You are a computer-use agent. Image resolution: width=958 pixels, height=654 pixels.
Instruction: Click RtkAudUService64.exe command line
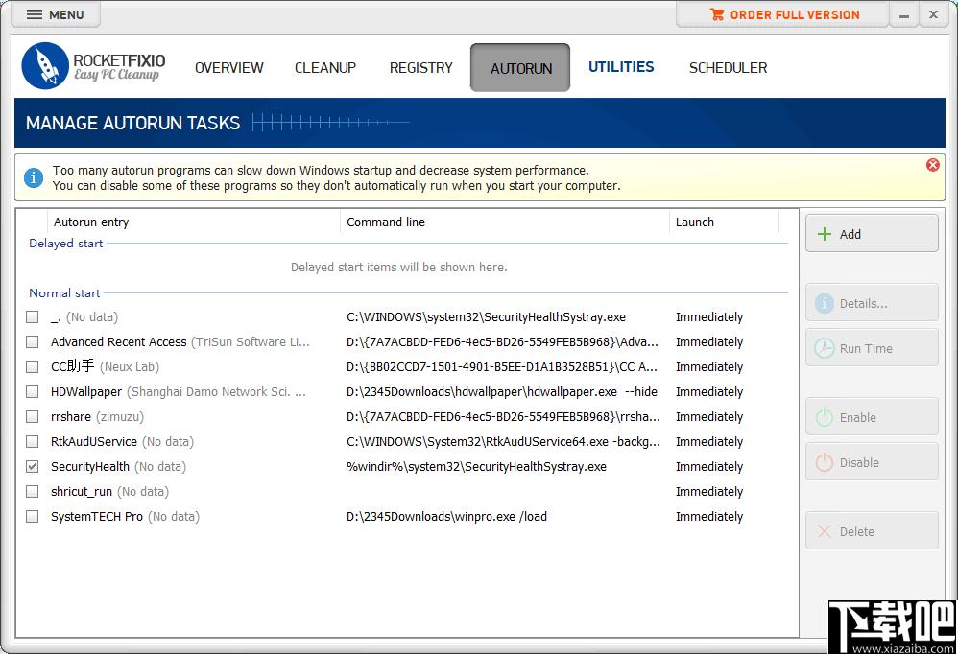pos(503,441)
